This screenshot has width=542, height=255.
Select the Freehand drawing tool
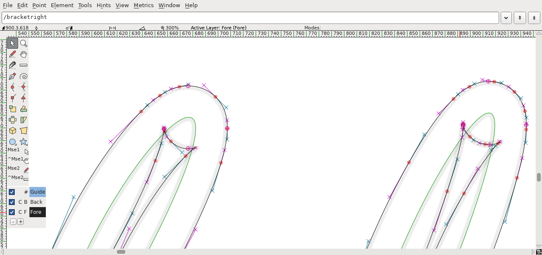pyautogui.click(x=13, y=54)
